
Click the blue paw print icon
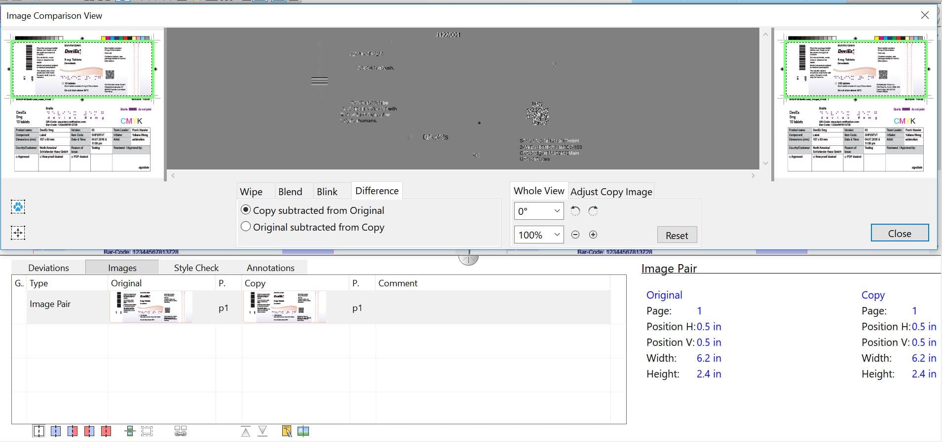(x=18, y=207)
